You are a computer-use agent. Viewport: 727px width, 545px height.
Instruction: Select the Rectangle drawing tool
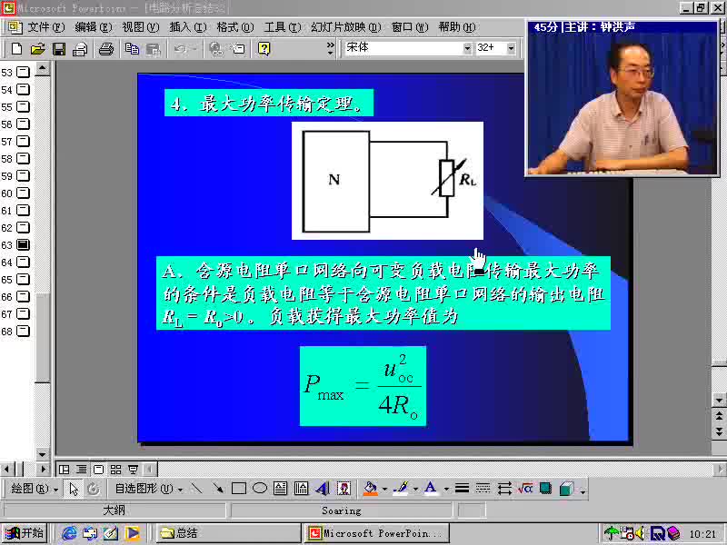[238, 488]
